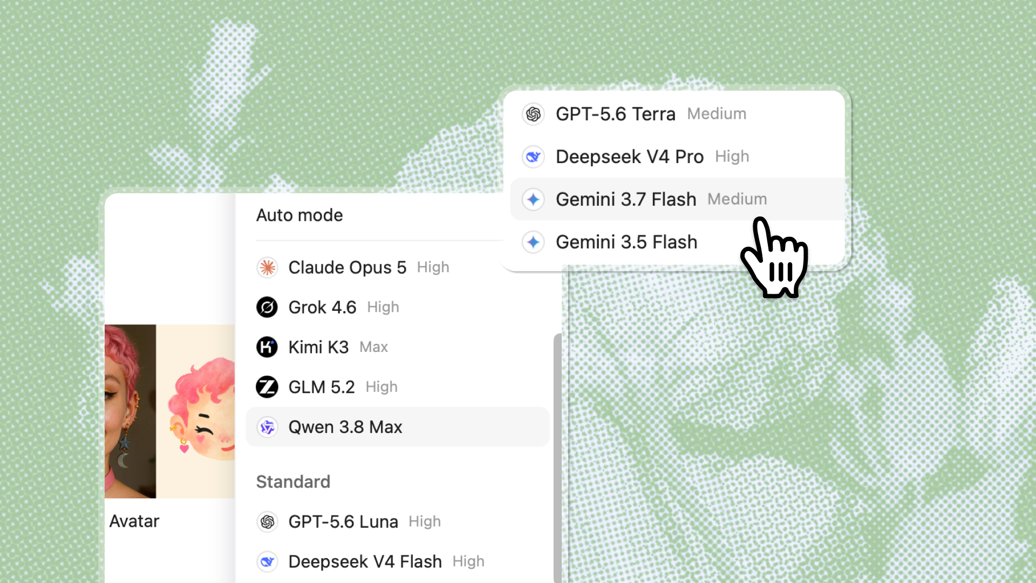Open the illustrated pink-haired avatar thumbnail
This screenshot has width=1036, height=583.
tap(195, 411)
